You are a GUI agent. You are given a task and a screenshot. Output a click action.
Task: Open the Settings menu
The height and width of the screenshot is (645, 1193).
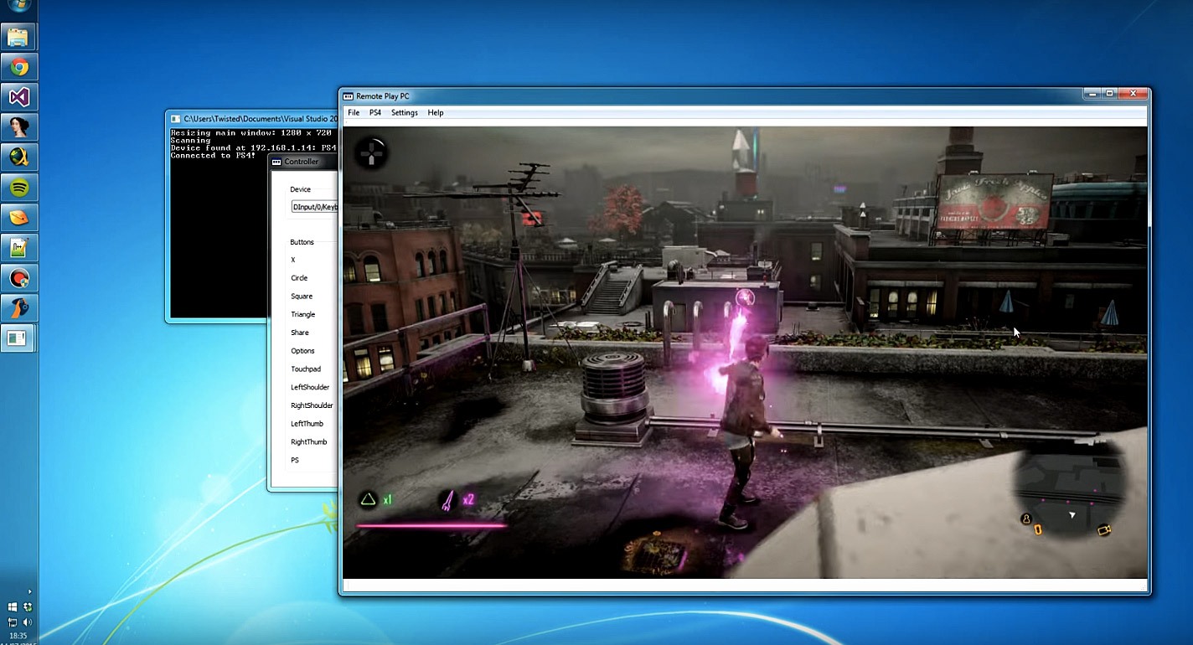pyautogui.click(x=404, y=113)
